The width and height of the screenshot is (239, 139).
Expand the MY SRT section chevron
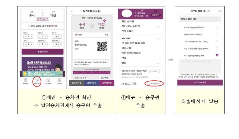pyautogui.click(x=158, y=39)
